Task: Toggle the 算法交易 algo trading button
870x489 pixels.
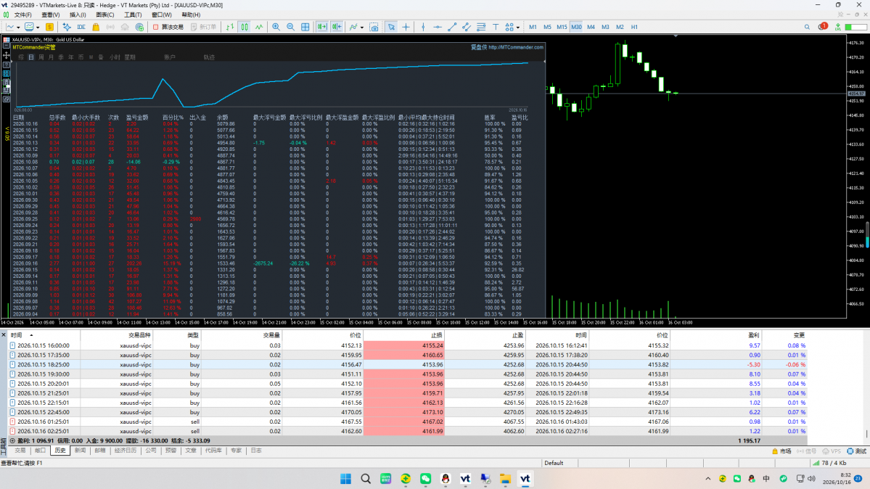Action: pyautogui.click(x=168, y=27)
